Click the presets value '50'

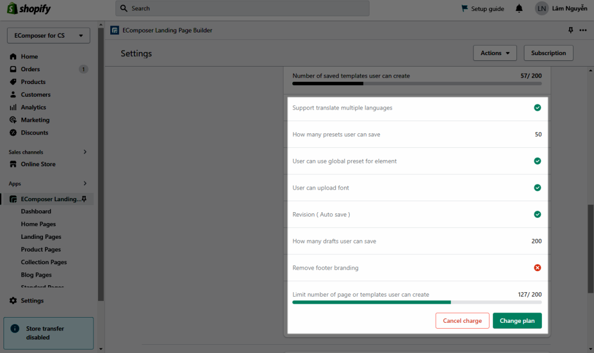coord(538,134)
